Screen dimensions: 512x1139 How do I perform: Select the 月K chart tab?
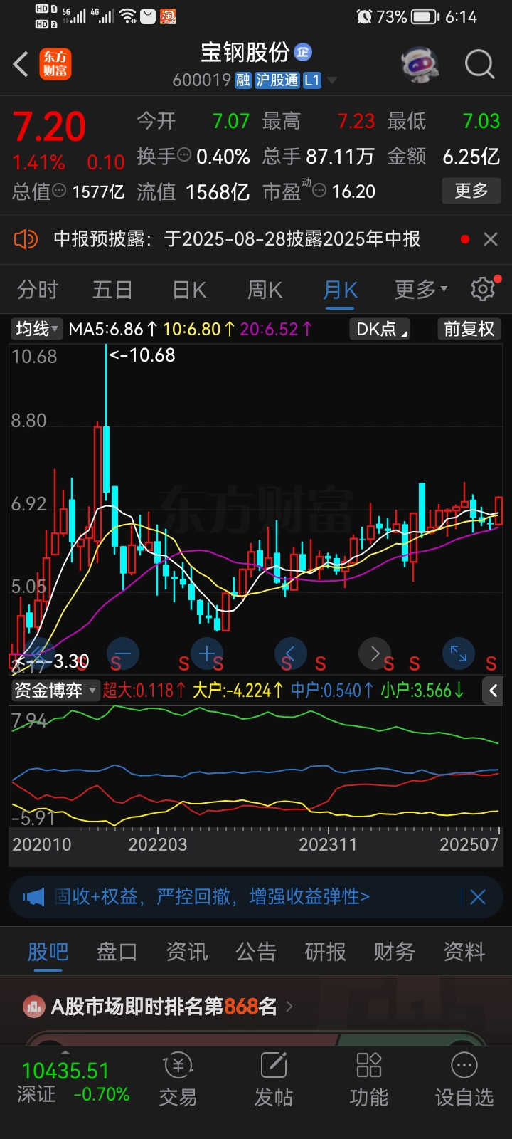(x=340, y=290)
